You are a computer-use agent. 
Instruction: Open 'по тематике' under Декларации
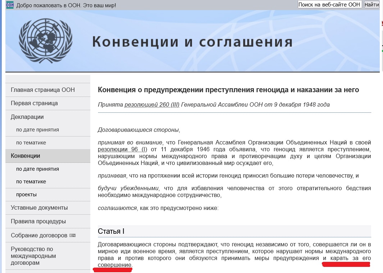pos(31,143)
